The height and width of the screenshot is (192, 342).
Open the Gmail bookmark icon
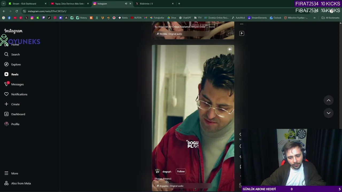[x=146, y=18]
